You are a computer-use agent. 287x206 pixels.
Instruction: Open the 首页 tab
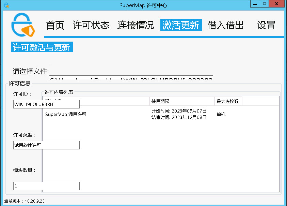click(55, 25)
